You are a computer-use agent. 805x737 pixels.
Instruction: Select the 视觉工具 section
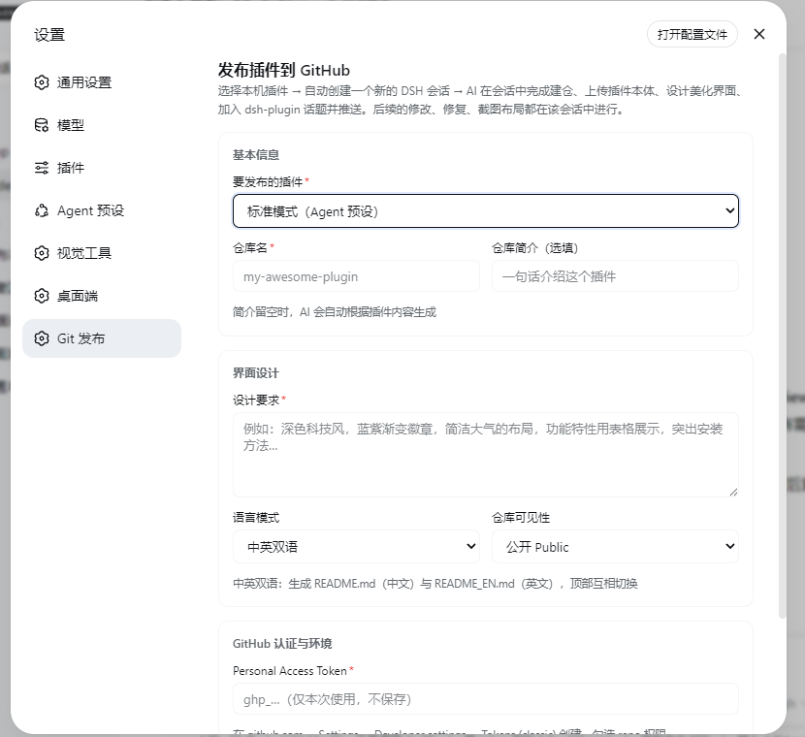102,253
